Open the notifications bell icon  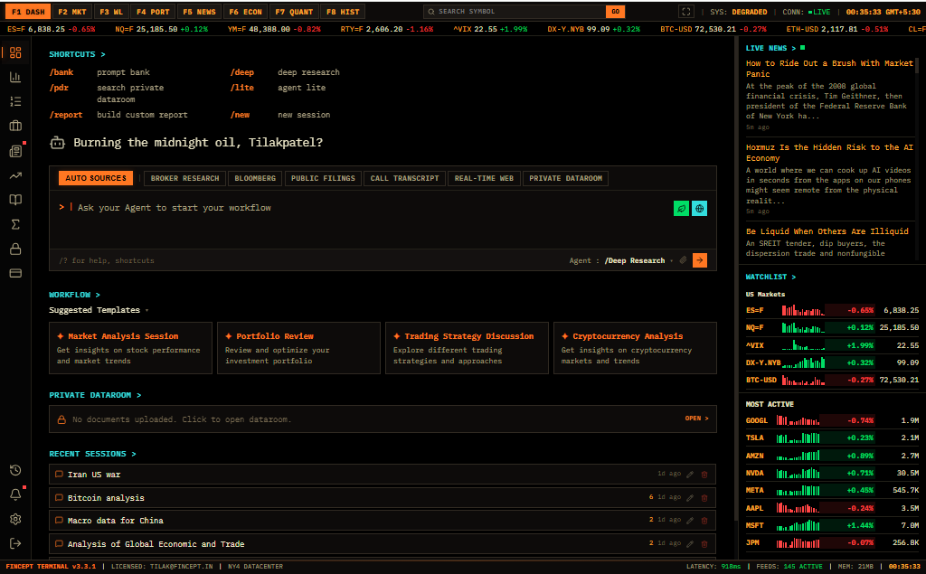(x=16, y=494)
